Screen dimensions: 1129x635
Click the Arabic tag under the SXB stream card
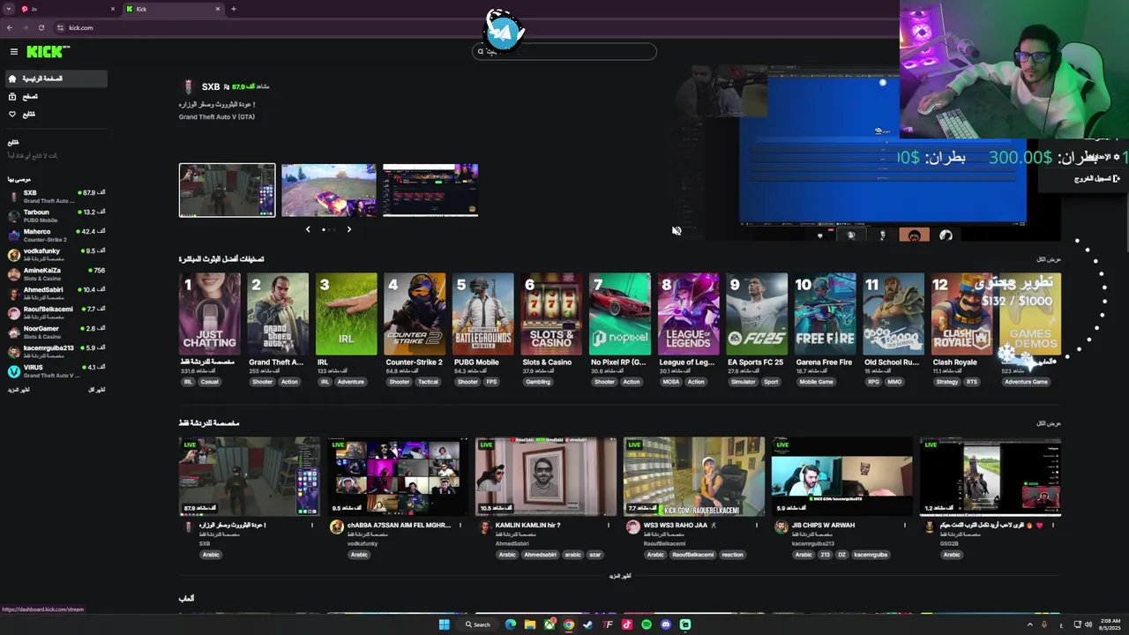211,555
